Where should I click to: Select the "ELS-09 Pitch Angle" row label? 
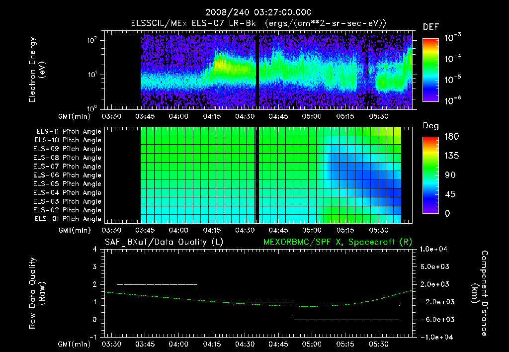pos(68,149)
